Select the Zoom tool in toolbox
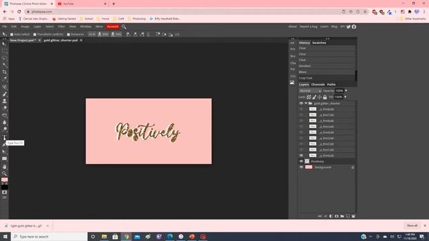Viewport: 429px width, 241px height. [x=4, y=173]
